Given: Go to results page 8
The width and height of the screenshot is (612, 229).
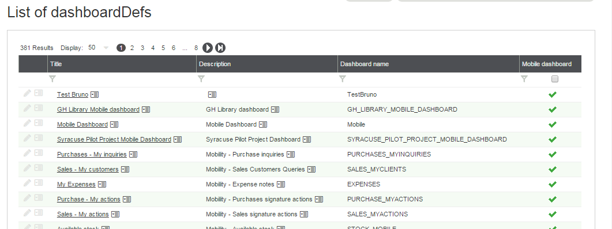Looking at the screenshot, I should 196,48.
